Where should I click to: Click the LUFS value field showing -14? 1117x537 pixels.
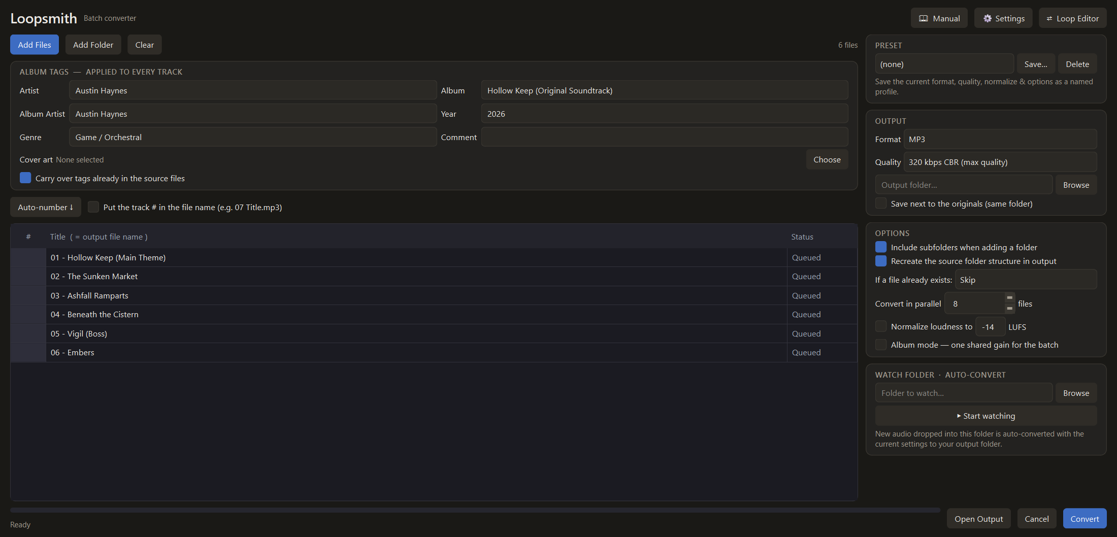click(990, 327)
